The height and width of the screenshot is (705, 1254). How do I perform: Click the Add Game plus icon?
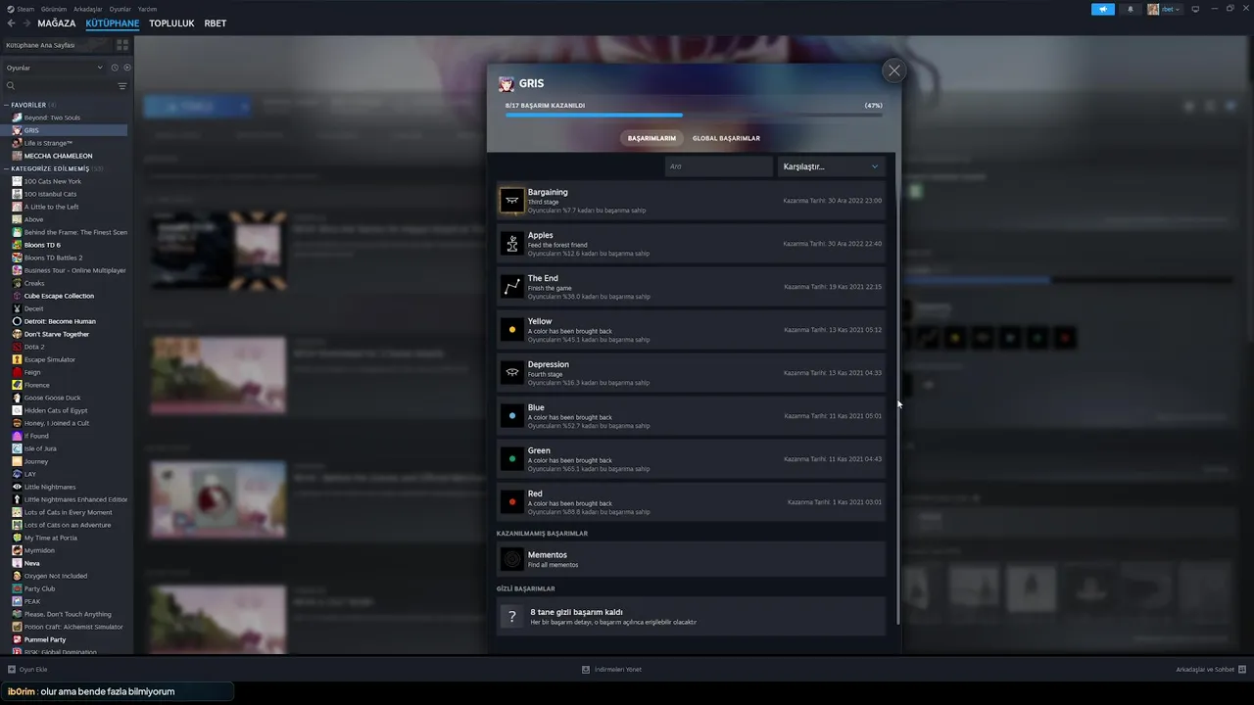click(12, 670)
